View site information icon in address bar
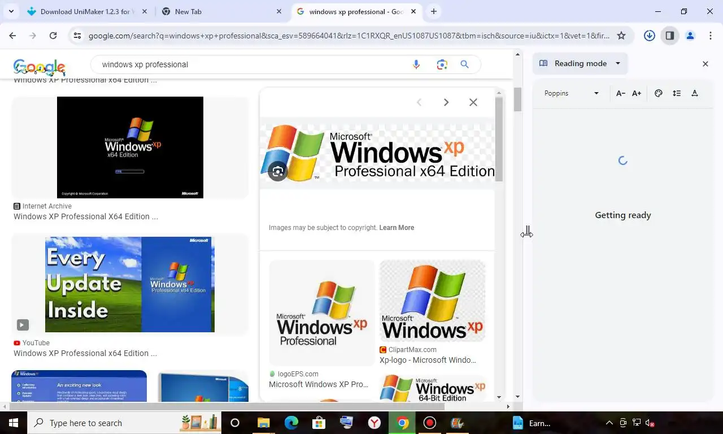Viewport: 723px width, 434px height. [x=77, y=36]
